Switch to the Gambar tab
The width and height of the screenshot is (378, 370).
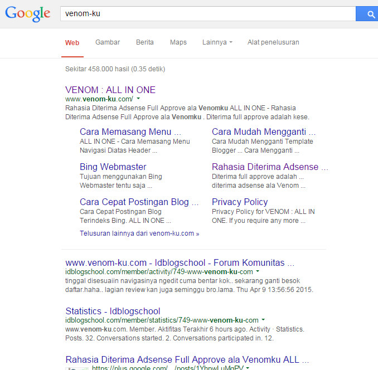[108, 42]
